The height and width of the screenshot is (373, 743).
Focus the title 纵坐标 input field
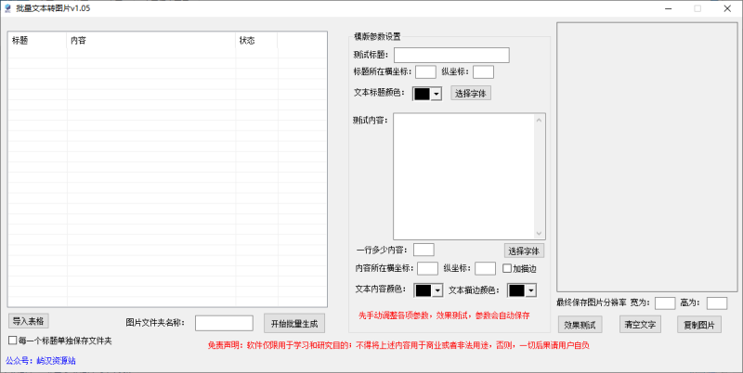pos(483,72)
